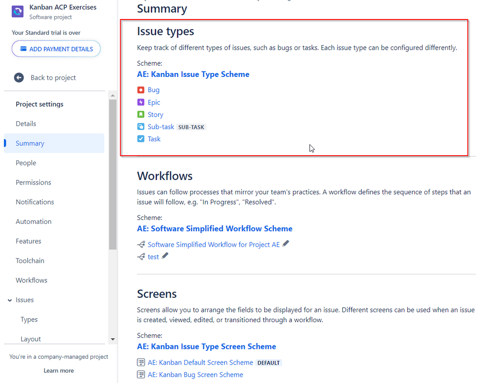
Task: Open Software Simplified Workflow for Project AE
Action: [x=214, y=244]
